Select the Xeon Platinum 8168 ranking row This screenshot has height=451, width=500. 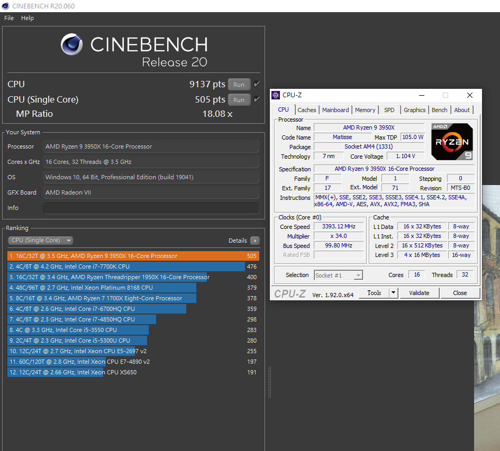(x=133, y=288)
